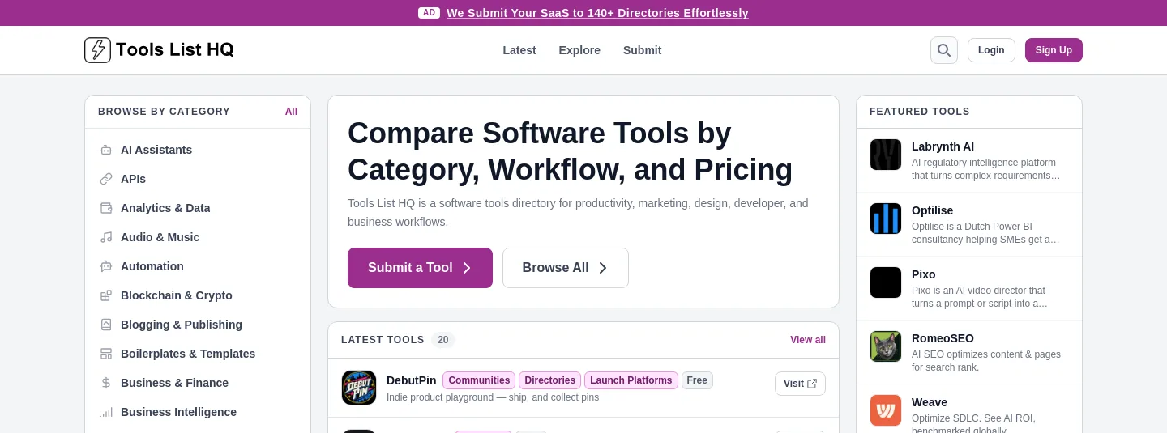
Task: Click the Browse All button
Action: tap(566, 268)
